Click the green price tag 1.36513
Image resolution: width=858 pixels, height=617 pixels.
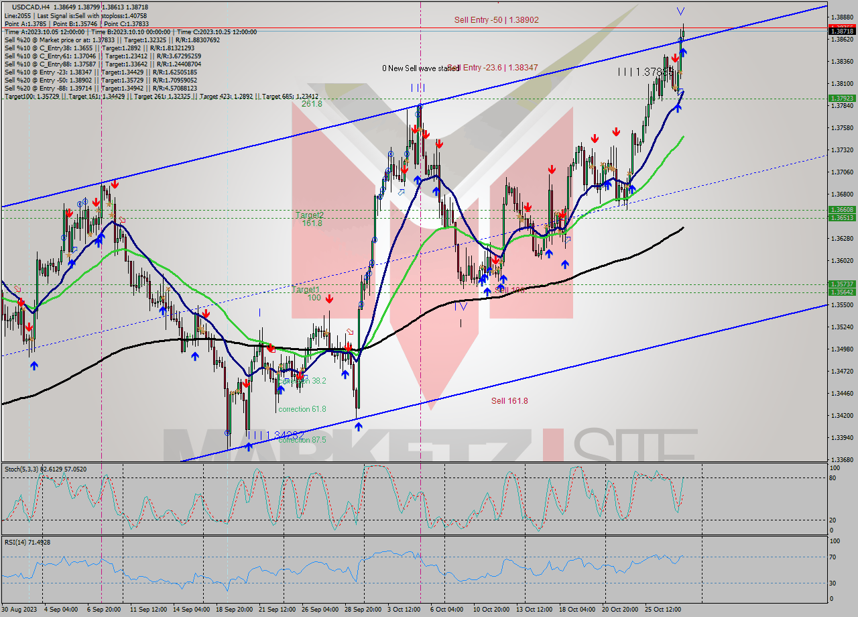843,218
